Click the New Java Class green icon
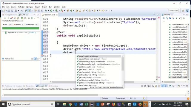Image resolution: width=191 pixels, height=107 pixels. tap(71, 11)
